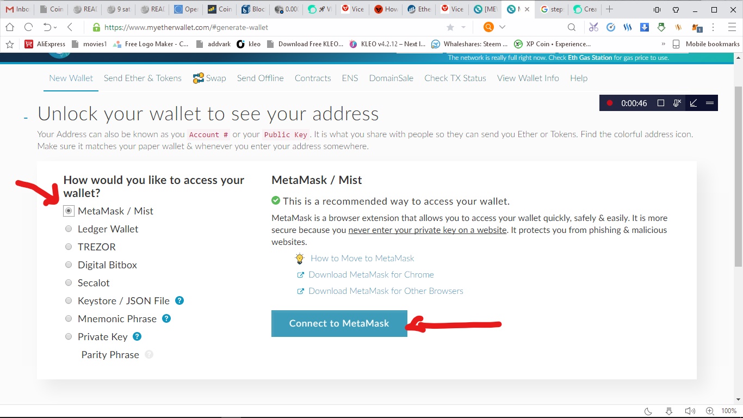Open the How to Move to MetaMask link
This screenshot has height=418, width=743.
362,258
